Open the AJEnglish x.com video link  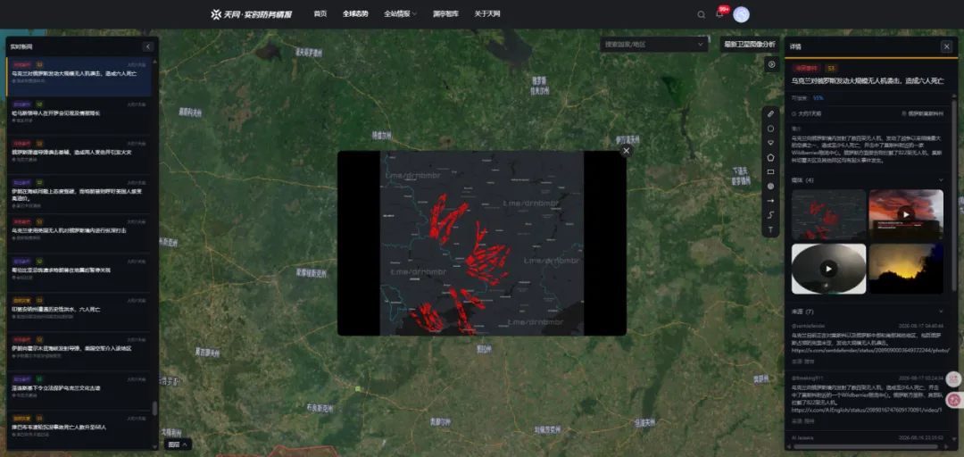tap(867, 409)
